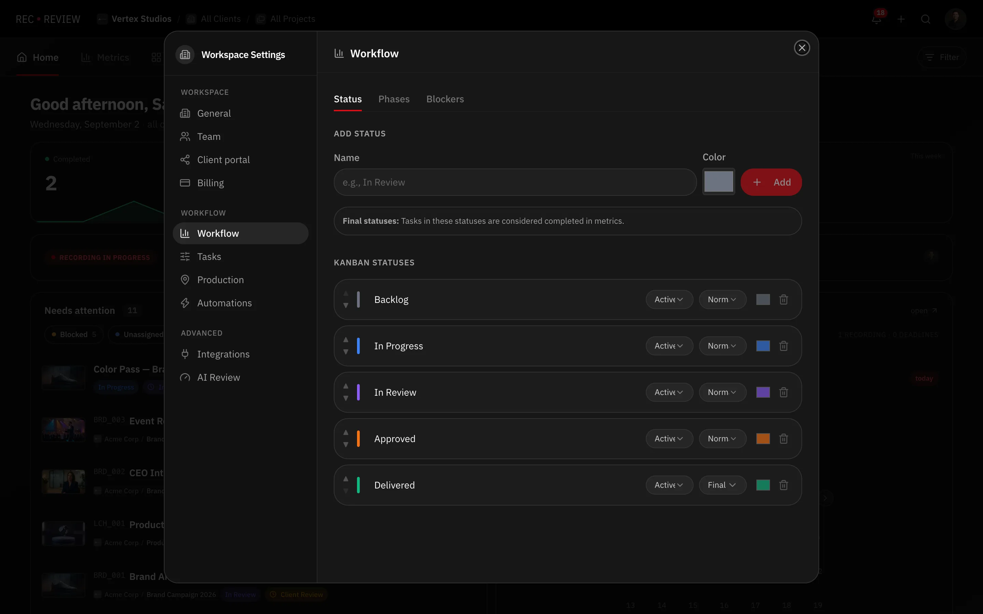Move Approved status down
Image resolution: width=983 pixels, height=614 pixels.
coord(346,445)
